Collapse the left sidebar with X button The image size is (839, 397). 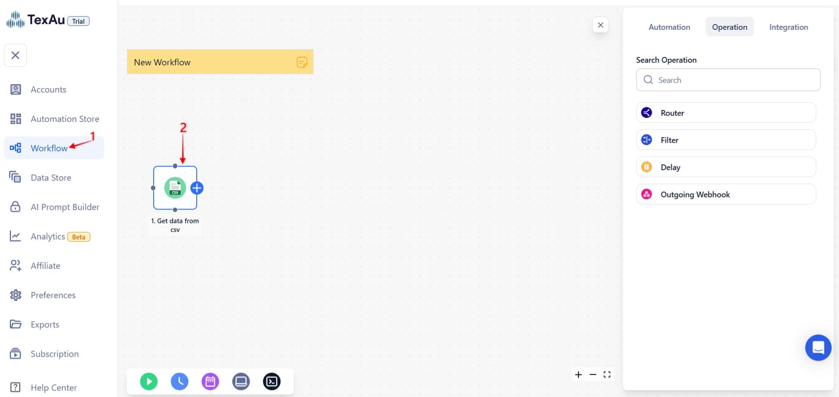[15, 55]
